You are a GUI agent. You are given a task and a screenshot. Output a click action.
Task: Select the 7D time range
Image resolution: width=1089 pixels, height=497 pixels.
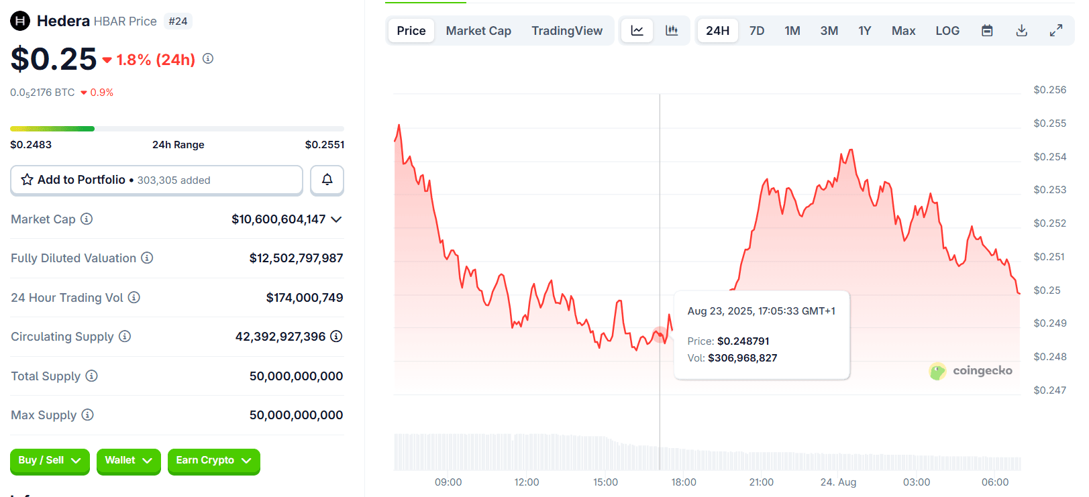click(757, 31)
